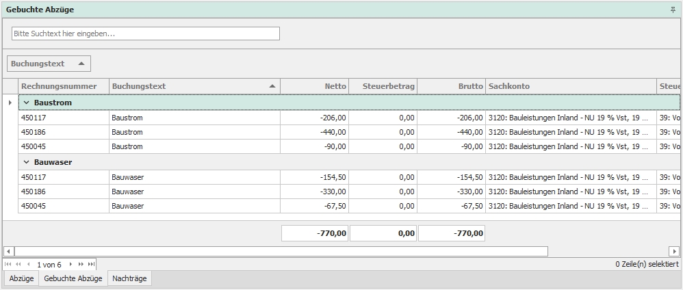The height and width of the screenshot is (290, 683).
Task: Toggle sort on Buchungstext group panel chip
Action: pyautogui.click(x=49, y=64)
